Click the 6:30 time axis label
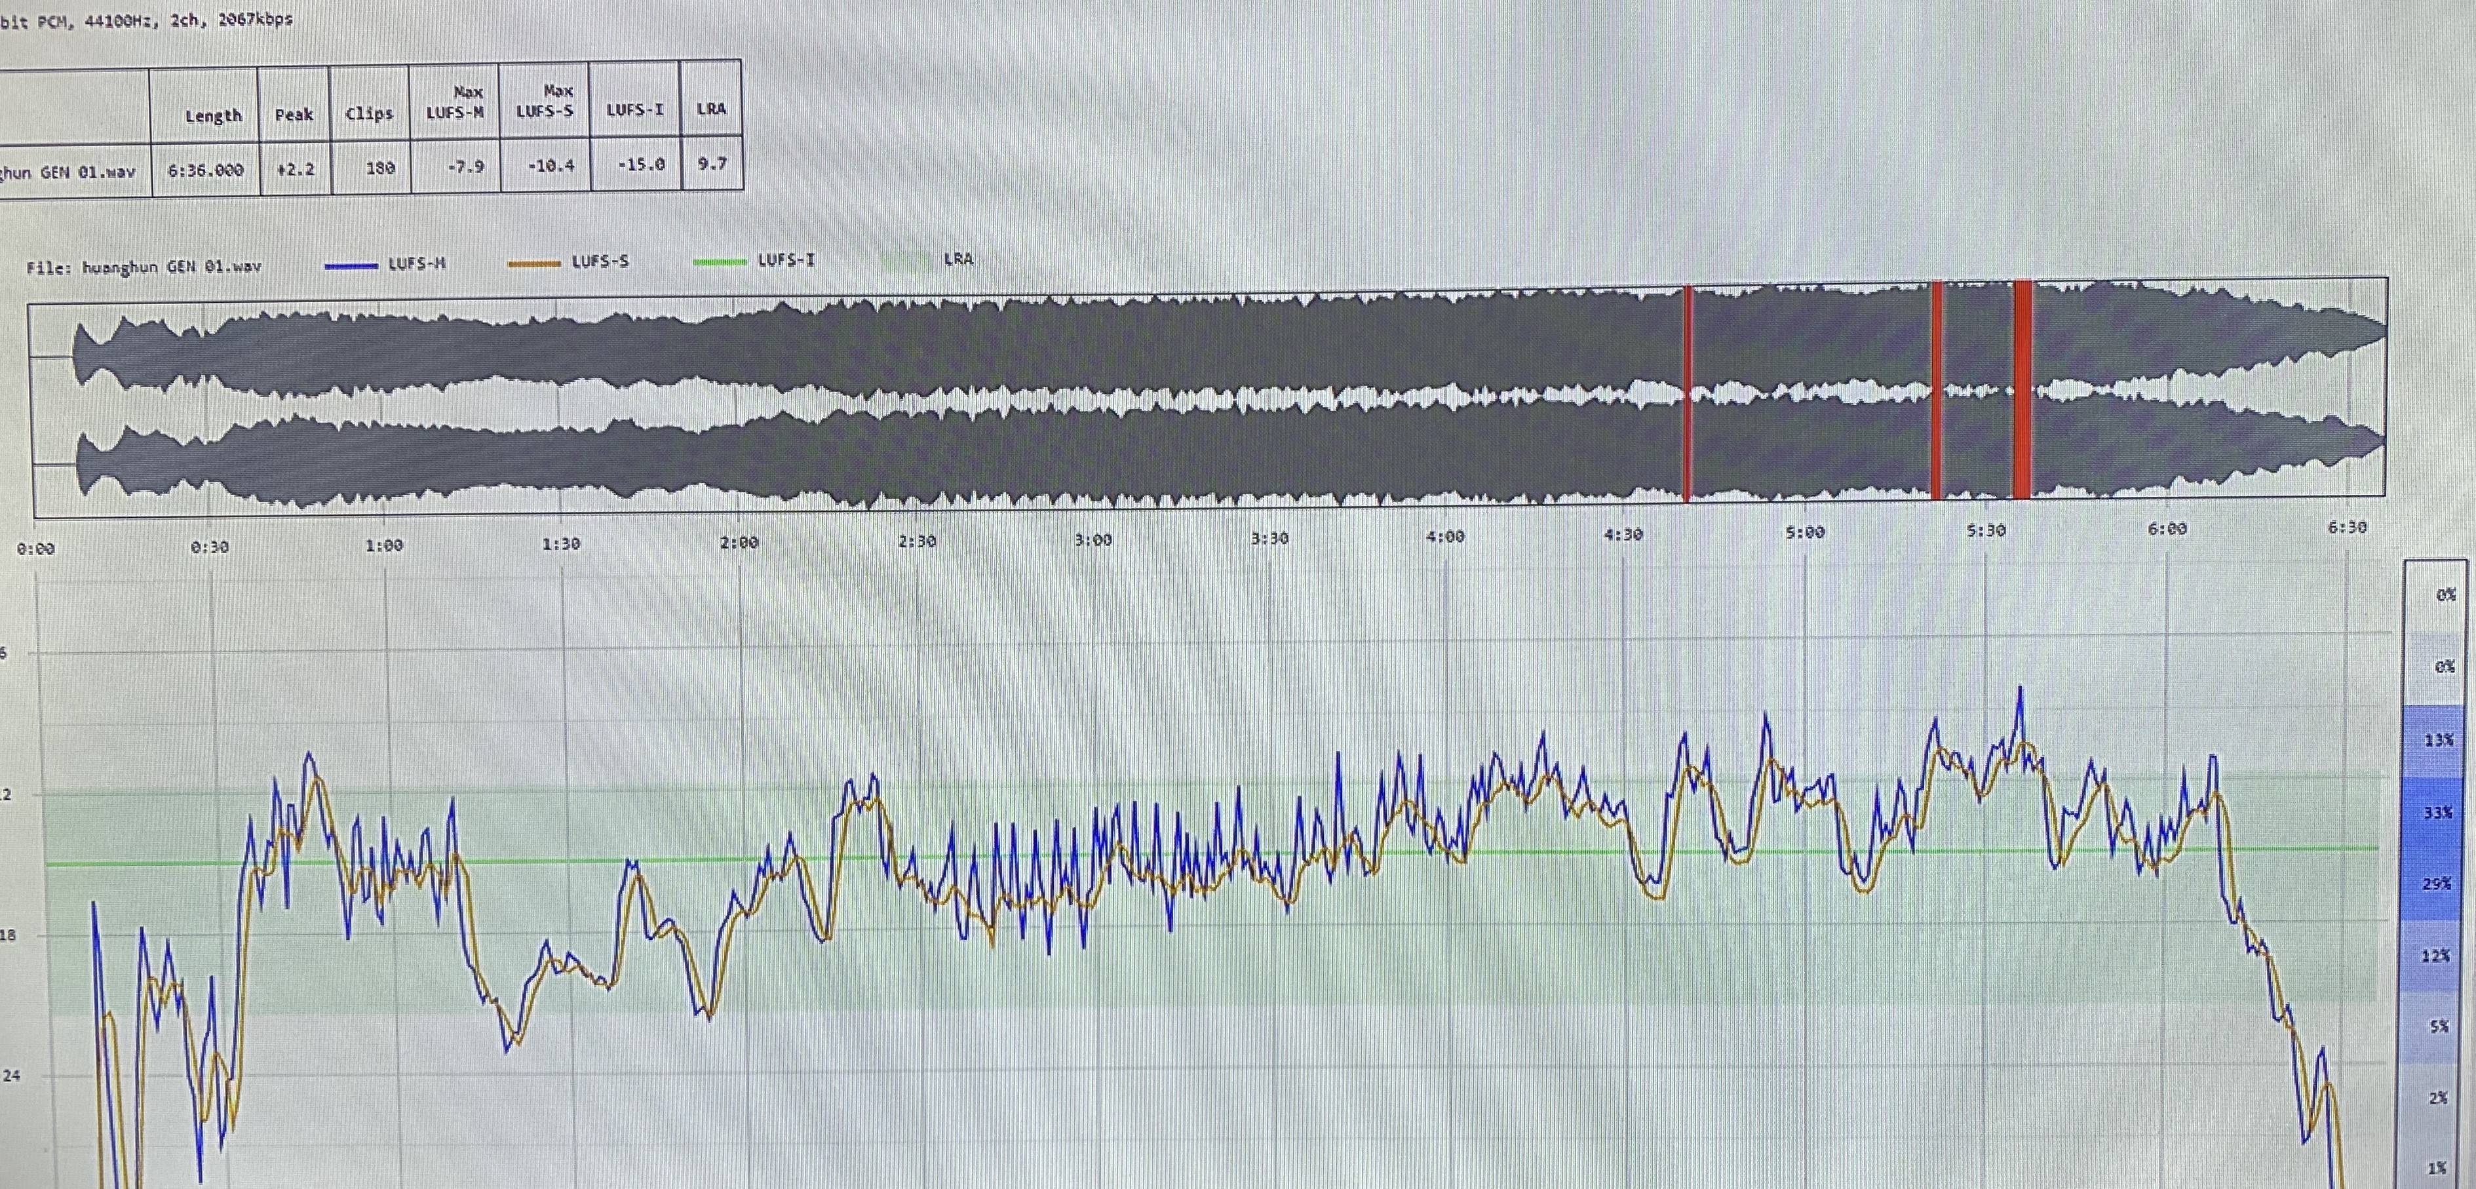The image size is (2476, 1189). click(2347, 527)
